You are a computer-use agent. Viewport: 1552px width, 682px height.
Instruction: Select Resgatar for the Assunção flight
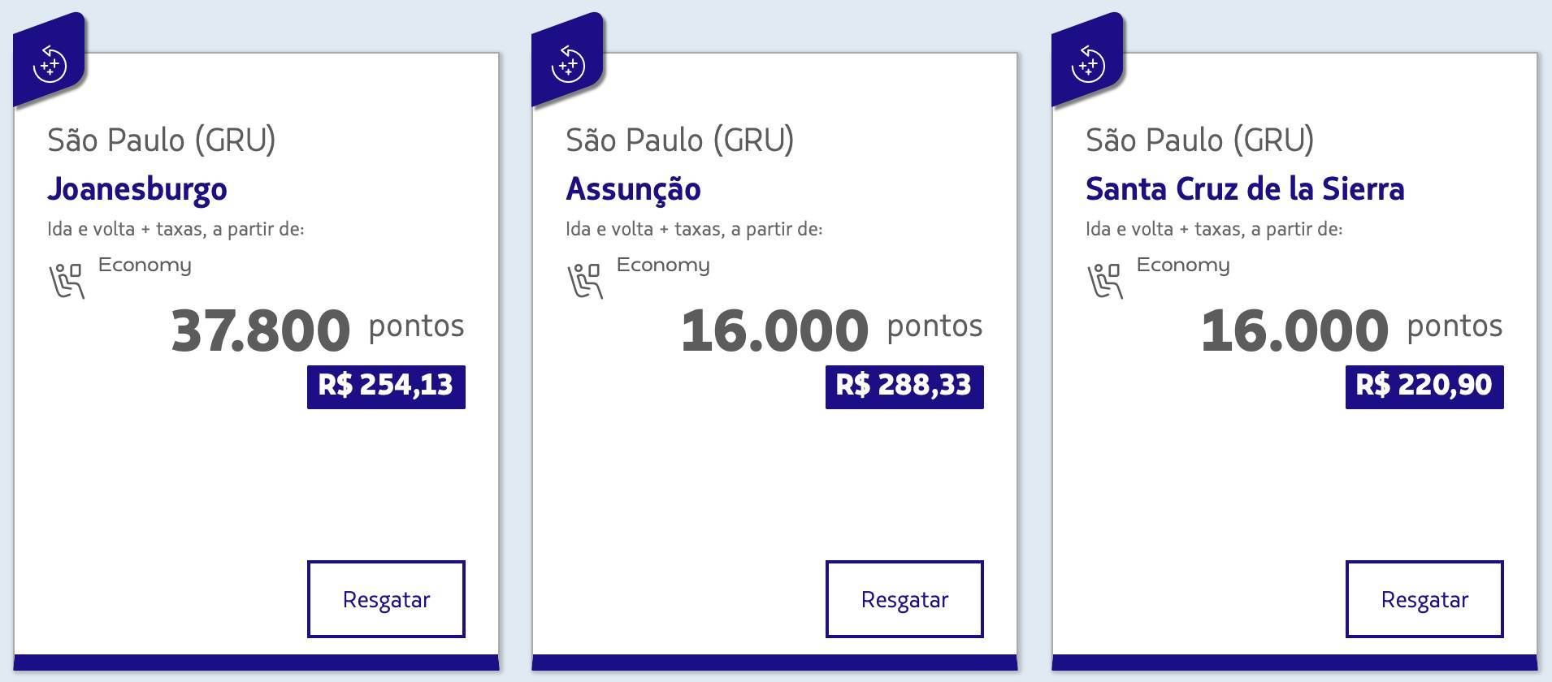tap(904, 599)
